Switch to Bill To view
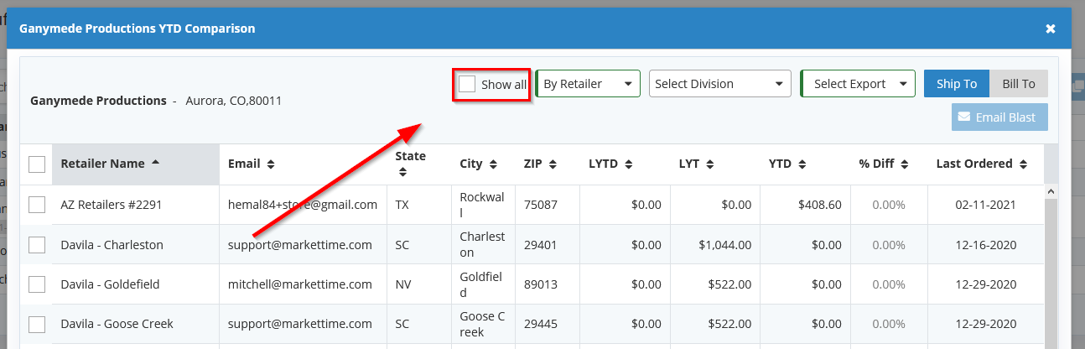 pyautogui.click(x=1019, y=84)
